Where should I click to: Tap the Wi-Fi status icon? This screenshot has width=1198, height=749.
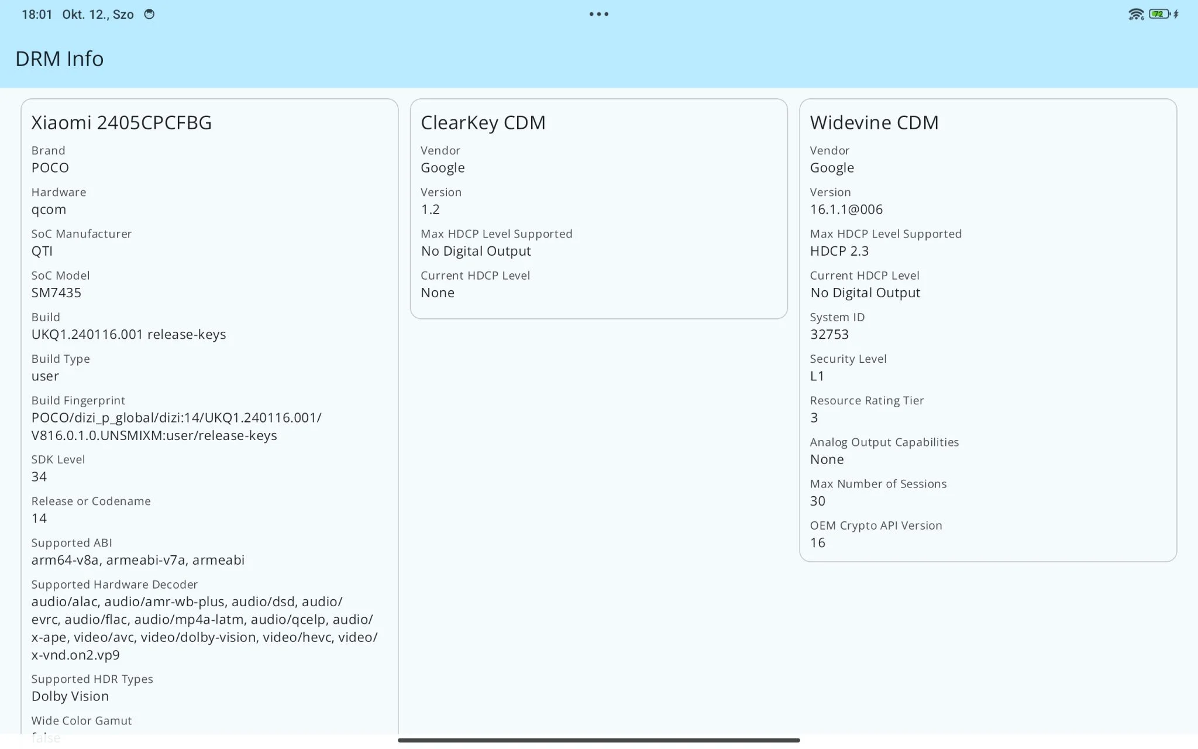(x=1135, y=14)
